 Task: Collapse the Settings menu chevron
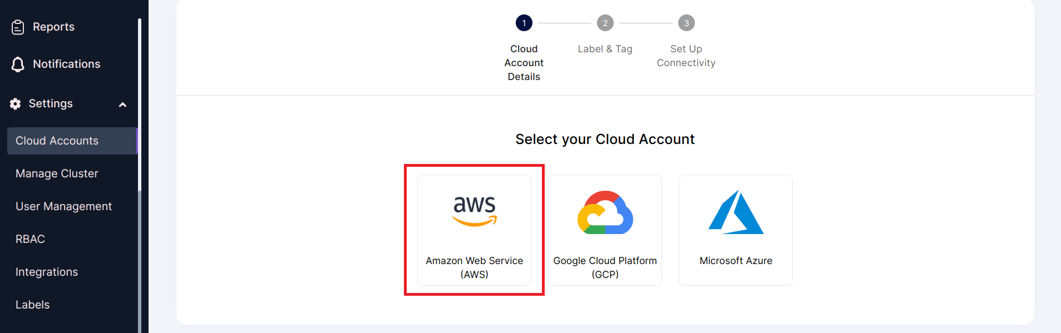[123, 105]
